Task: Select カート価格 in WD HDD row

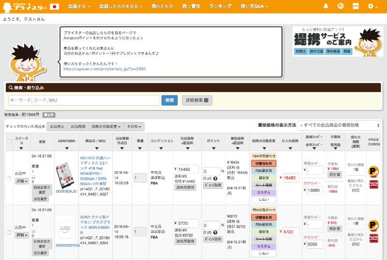Action: 264,185
